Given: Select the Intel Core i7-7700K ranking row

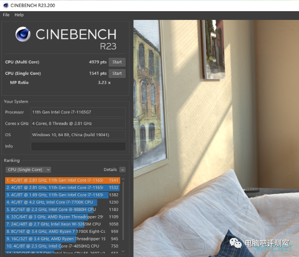Looking at the screenshot, I should (62, 202).
